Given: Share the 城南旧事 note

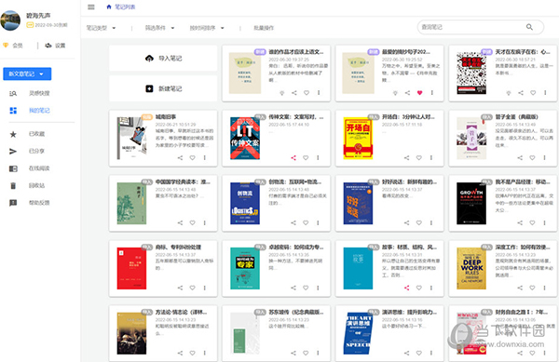Looking at the screenshot, I should tap(180, 157).
